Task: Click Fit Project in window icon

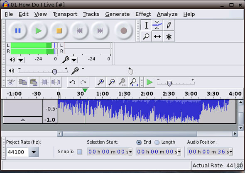Action: [134, 82]
